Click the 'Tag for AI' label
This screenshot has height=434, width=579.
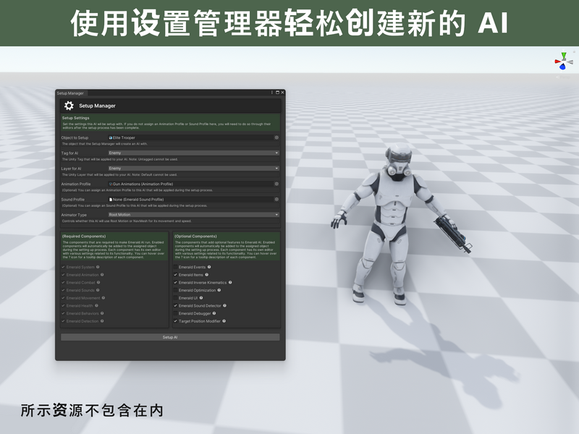point(69,153)
